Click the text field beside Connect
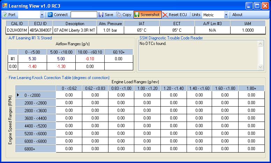The height and width of the screenshot is (163, 271). (84, 15)
